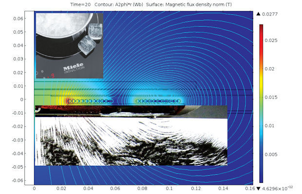
Task: Click the red high-flux region near the inner coil
Action: pos(67,101)
